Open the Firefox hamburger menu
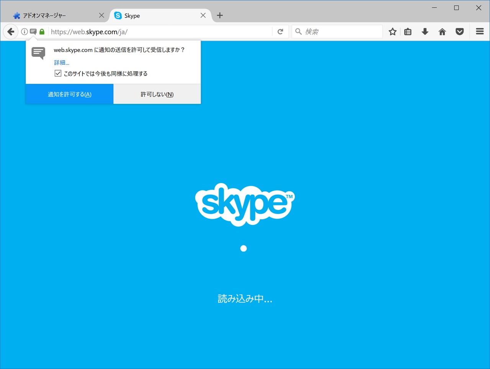 pos(479,31)
